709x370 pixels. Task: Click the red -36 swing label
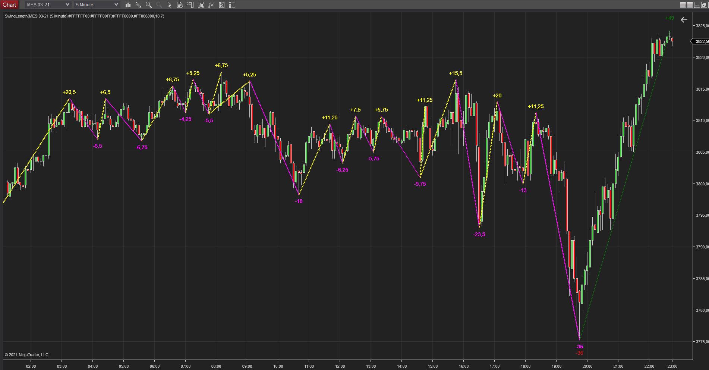pos(579,353)
